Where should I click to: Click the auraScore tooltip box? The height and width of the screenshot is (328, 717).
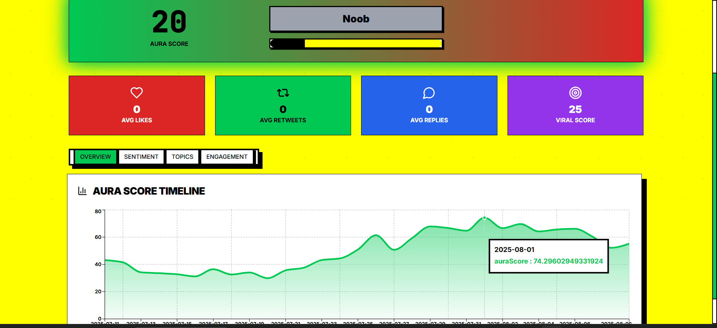[548, 256]
